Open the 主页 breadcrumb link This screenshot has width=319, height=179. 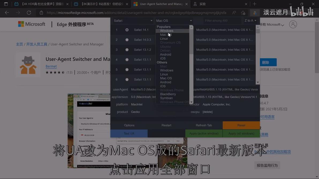[20, 44]
